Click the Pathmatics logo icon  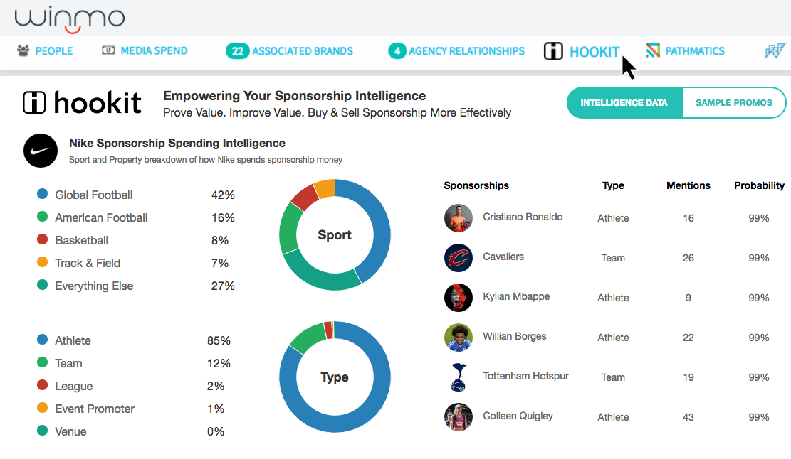653,50
